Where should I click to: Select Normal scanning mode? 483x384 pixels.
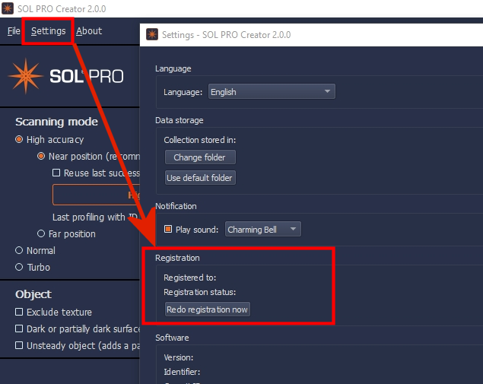tap(19, 250)
